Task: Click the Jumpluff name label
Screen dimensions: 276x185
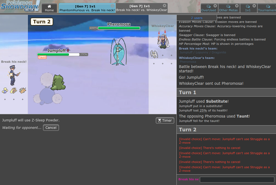Action: click(57, 51)
